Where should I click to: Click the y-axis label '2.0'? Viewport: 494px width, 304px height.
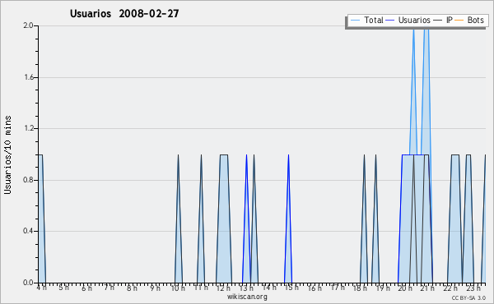(x=28, y=25)
